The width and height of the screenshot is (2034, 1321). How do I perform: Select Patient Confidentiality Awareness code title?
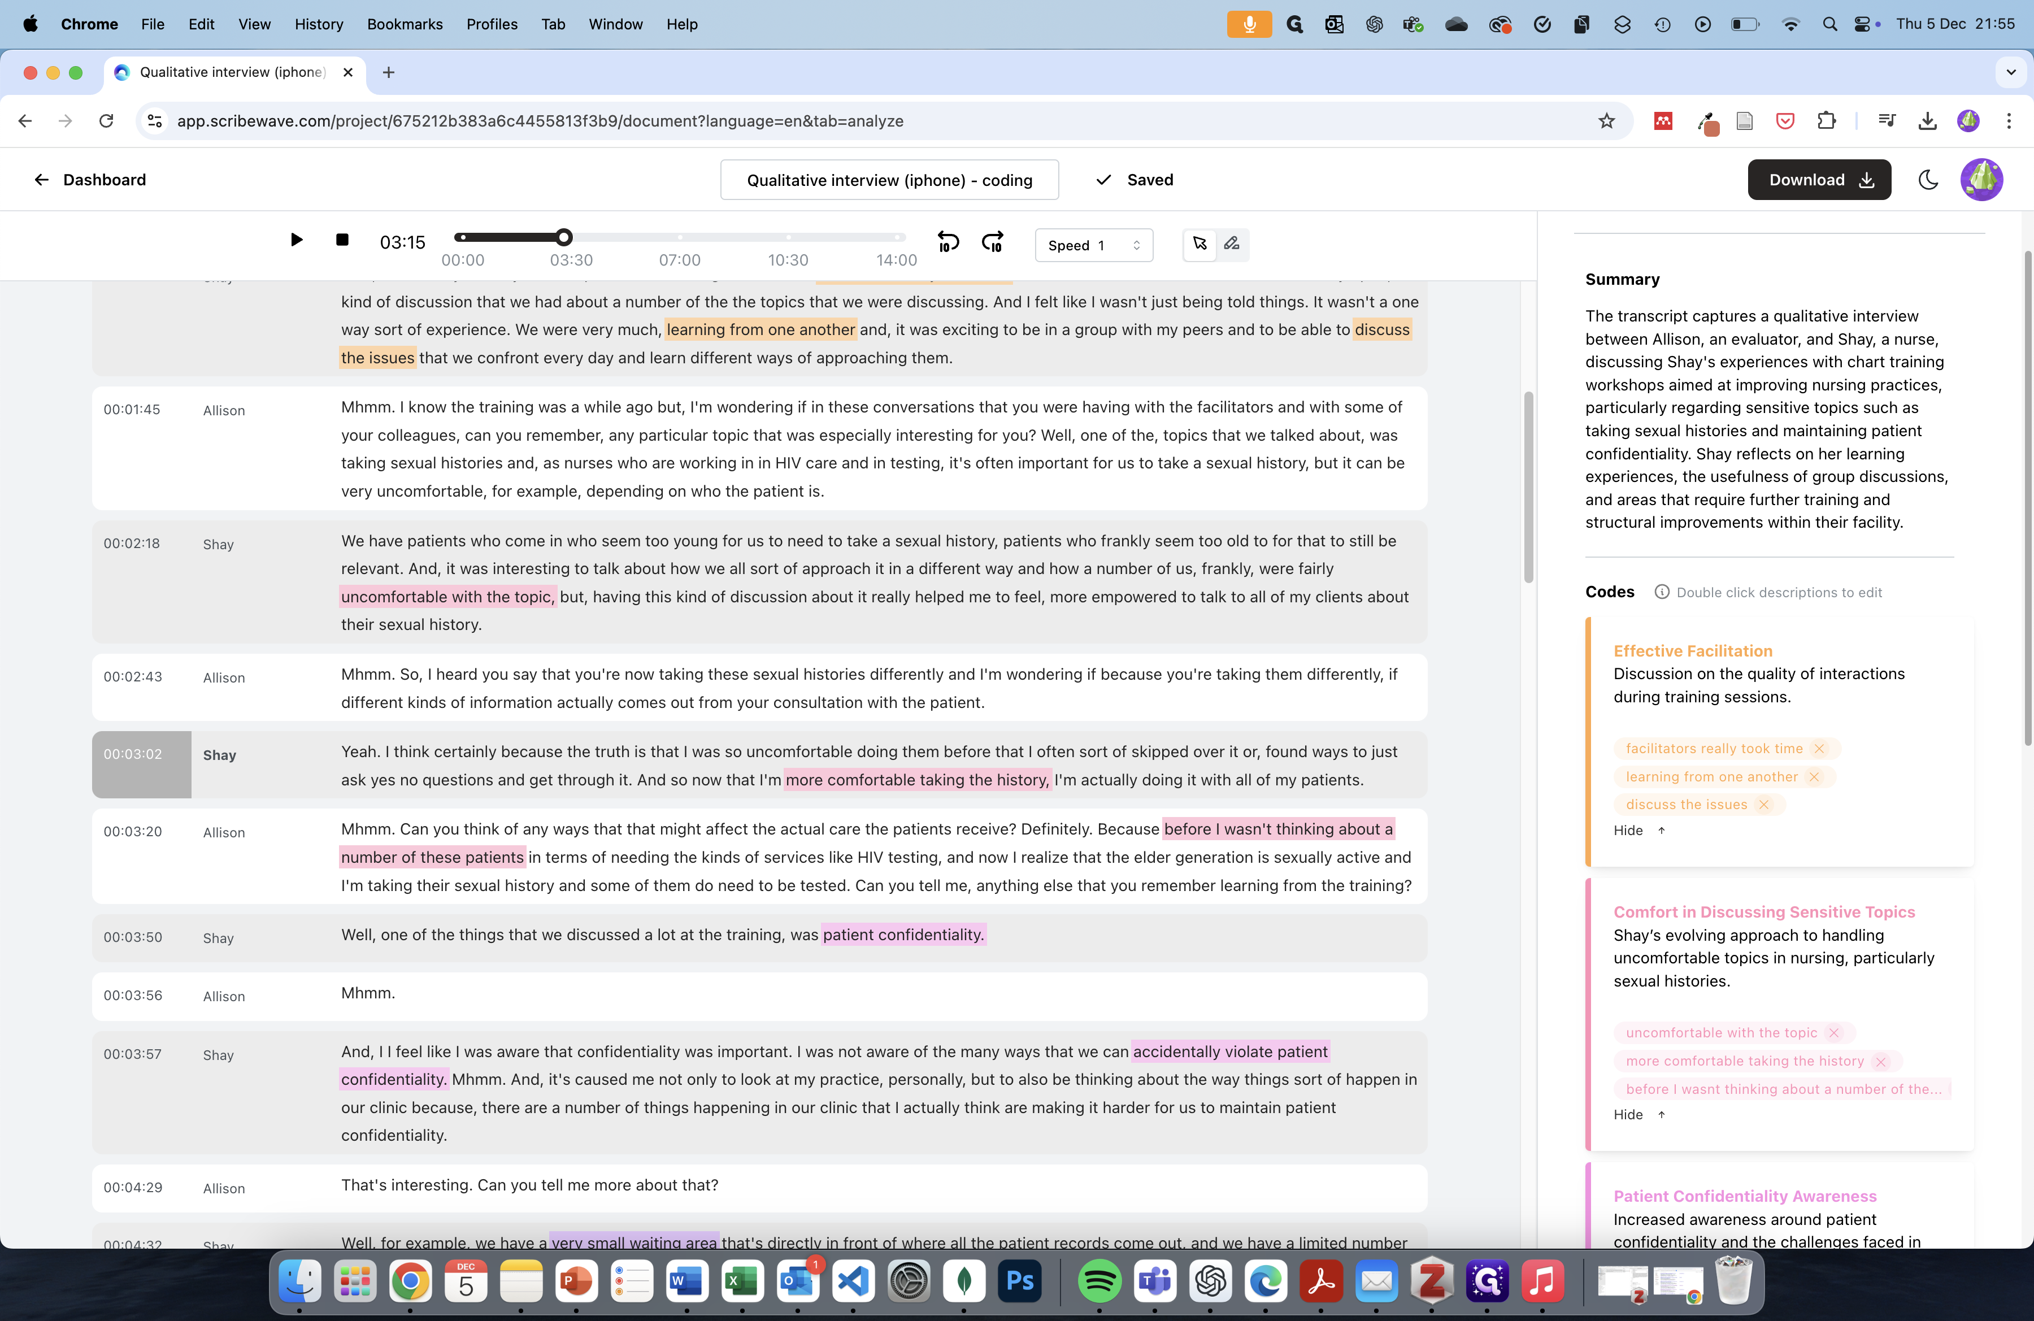point(1744,1196)
